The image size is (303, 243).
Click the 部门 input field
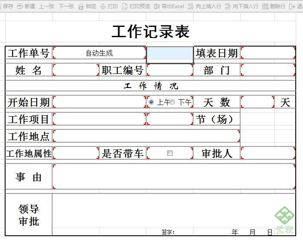[268, 70]
